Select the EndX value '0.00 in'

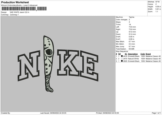tap(131, 37)
